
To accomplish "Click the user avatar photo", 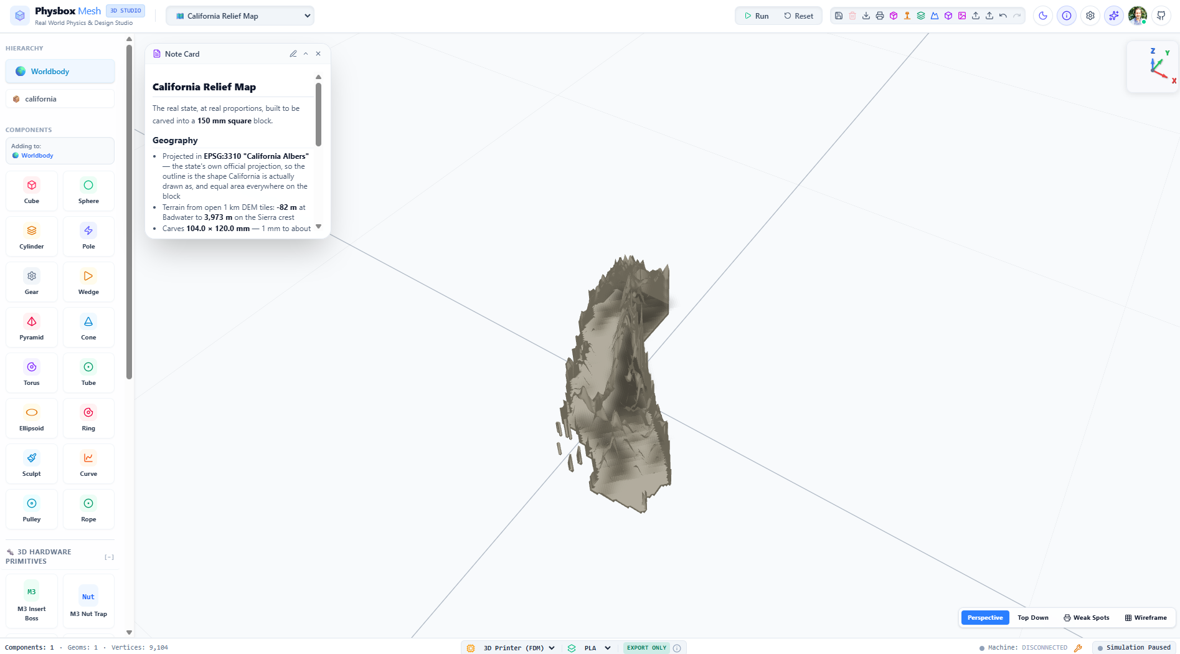I will 1138,16.
